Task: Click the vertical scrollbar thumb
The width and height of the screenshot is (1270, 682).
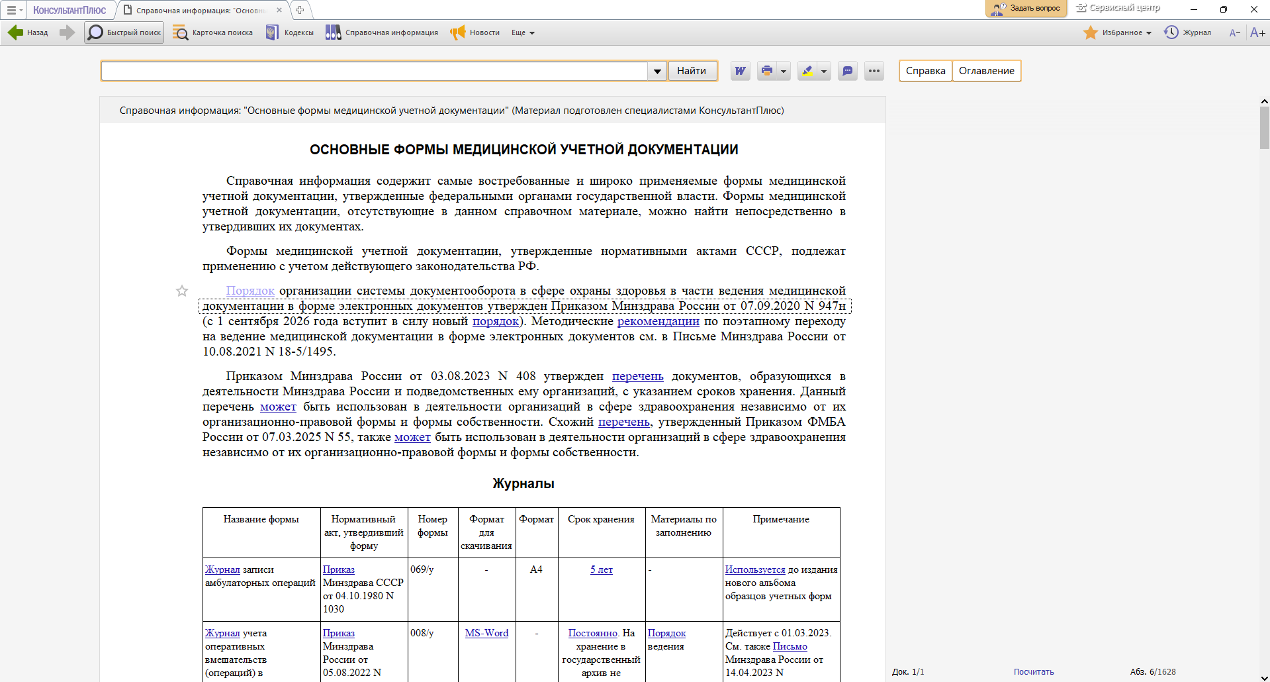Action: (x=1264, y=128)
